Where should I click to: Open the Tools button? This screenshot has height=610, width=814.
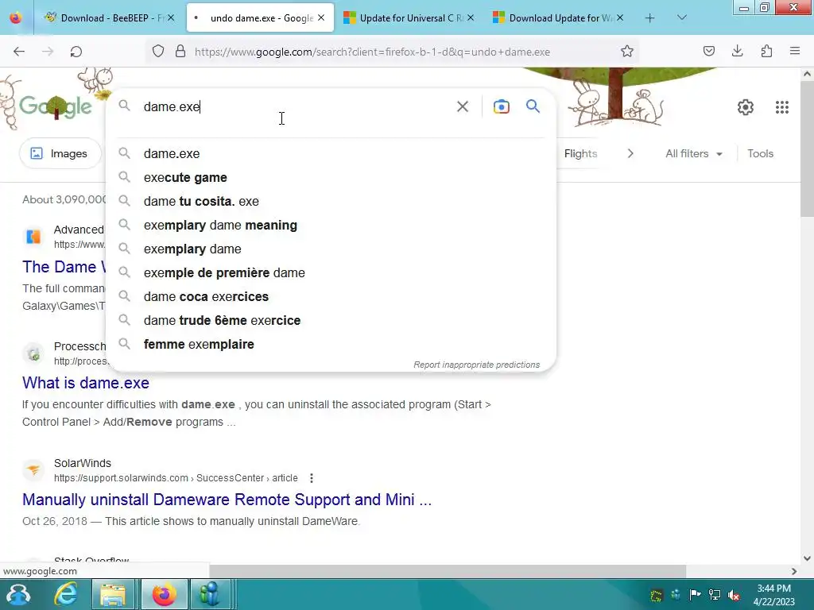760,153
